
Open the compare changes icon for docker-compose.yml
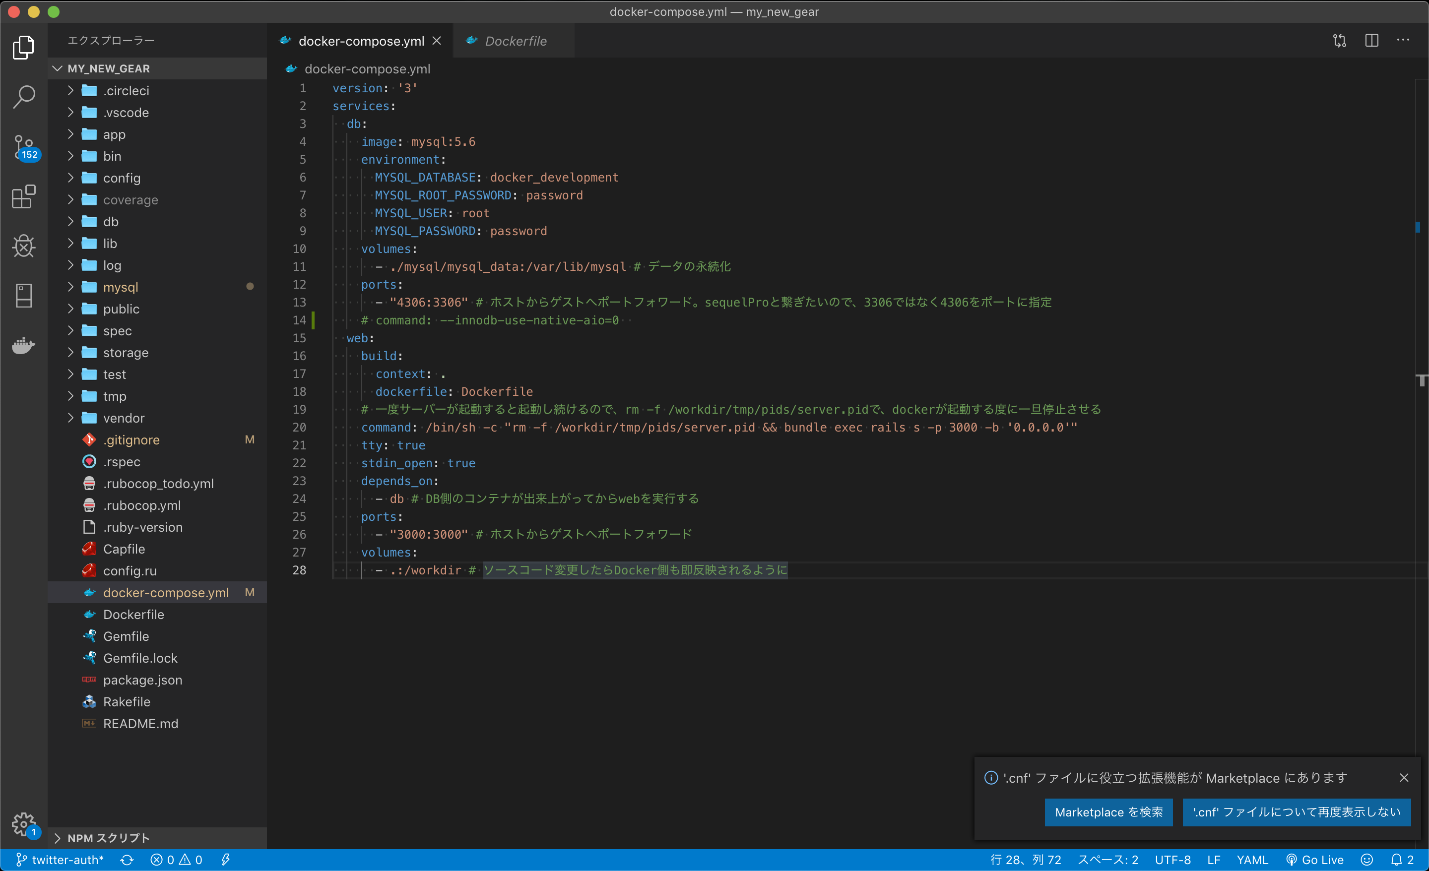[x=1340, y=41]
